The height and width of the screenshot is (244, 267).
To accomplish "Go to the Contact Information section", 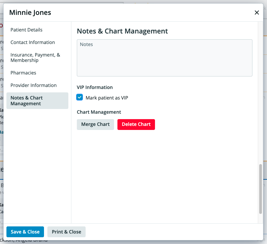I will click(x=32, y=42).
